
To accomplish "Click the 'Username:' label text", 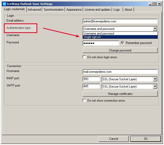I will (x=13, y=35).
